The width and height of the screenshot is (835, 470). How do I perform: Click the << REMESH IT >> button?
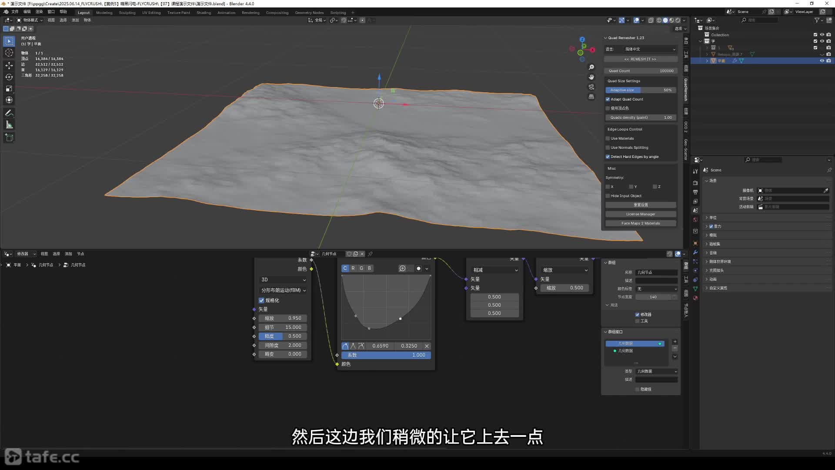[640, 59]
